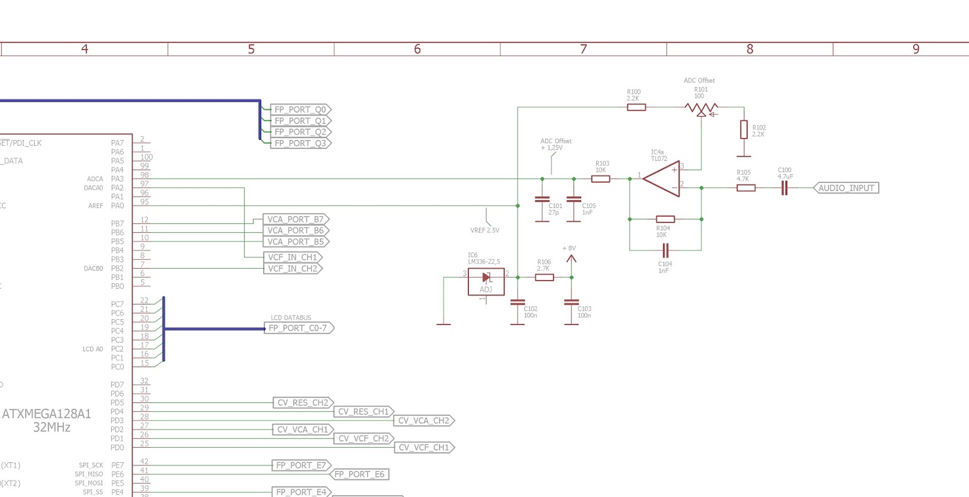The width and height of the screenshot is (969, 497).
Task: Click the AUDIO_INPUT net label
Action: [x=845, y=188]
